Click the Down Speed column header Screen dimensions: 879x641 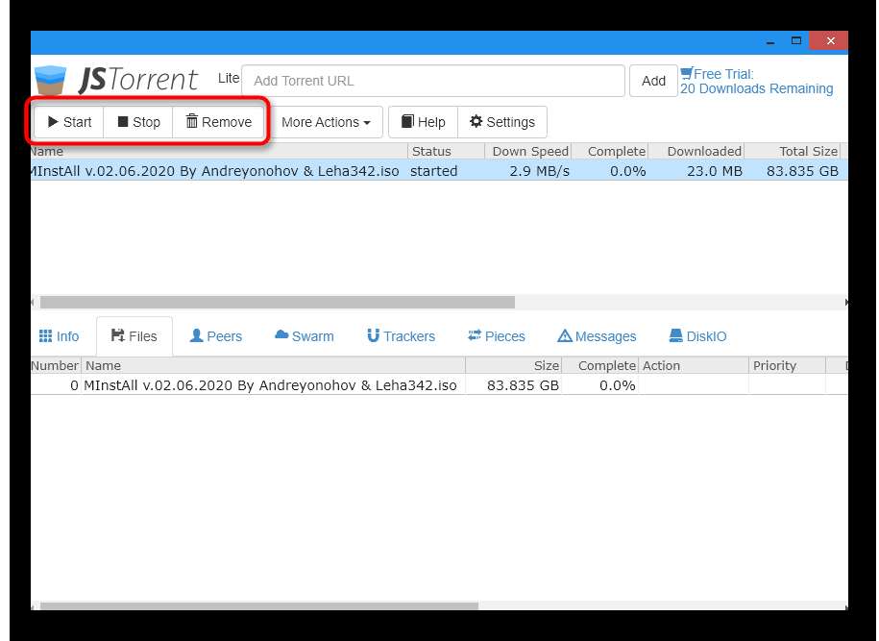(x=528, y=151)
